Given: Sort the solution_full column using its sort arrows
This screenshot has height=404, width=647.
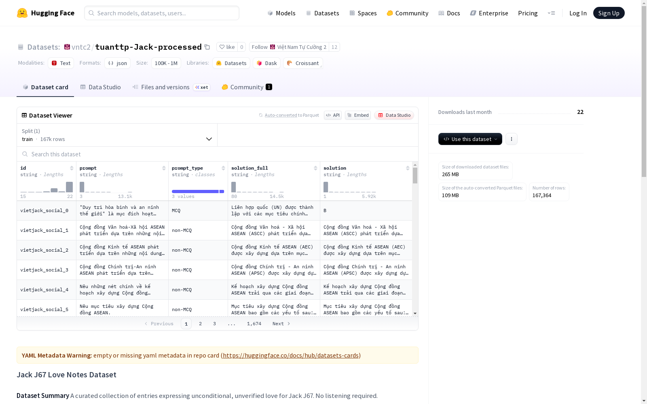Looking at the screenshot, I should 315,168.
